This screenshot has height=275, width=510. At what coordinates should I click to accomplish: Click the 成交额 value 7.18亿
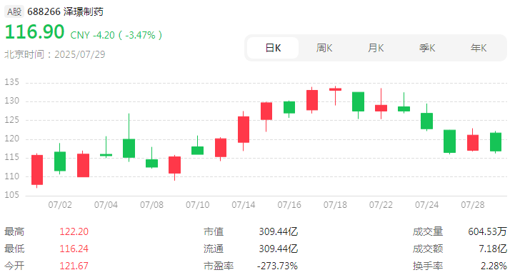(493, 249)
